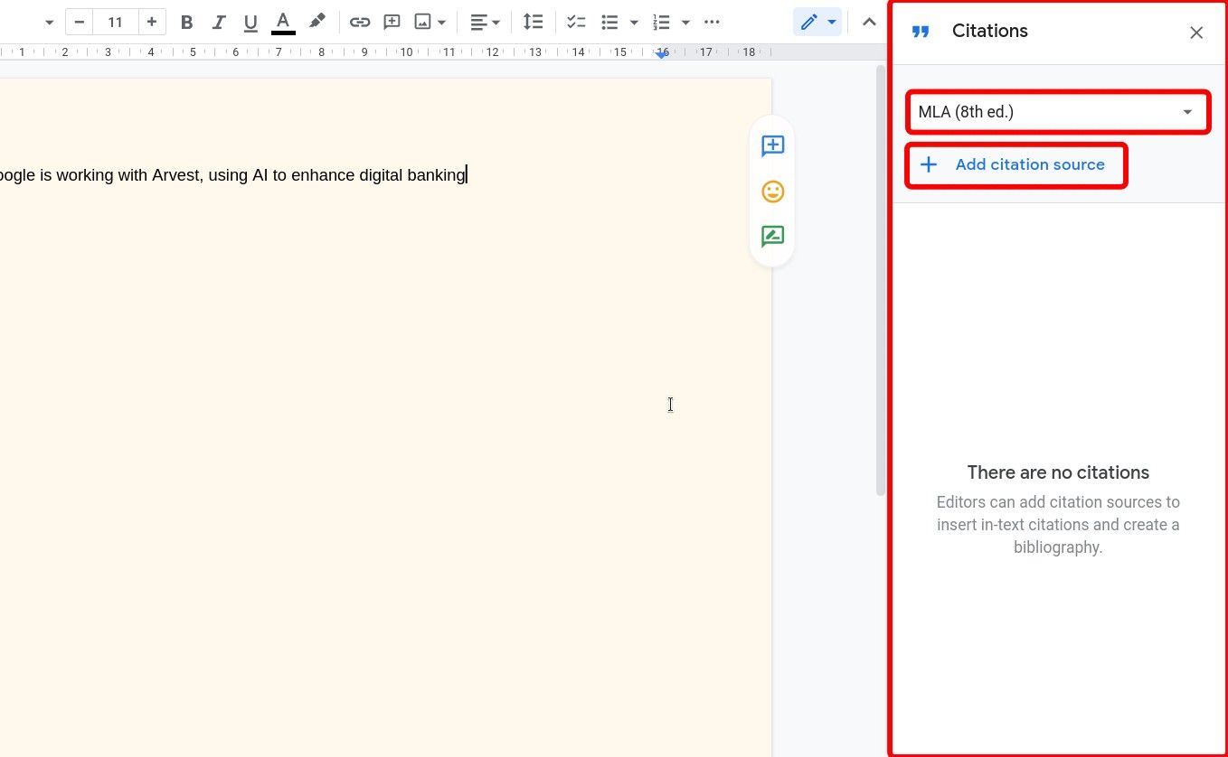Add an emoji reaction in the margin
1228x757 pixels.
[x=772, y=192]
